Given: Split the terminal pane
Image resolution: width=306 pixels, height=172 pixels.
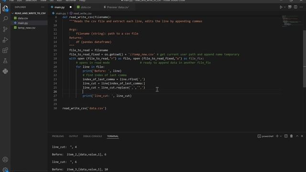Looking at the screenshot, I should click(x=286, y=136).
